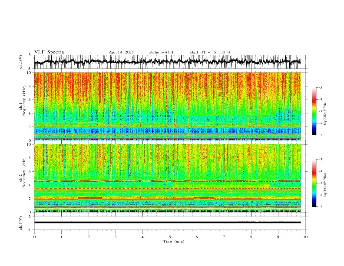Click time axis tick label "10" at bottom right
Viewport: 344px width, 266px height.
click(305, 237)
